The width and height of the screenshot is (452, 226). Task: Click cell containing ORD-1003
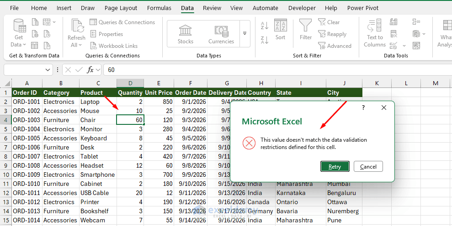[27, 120]
